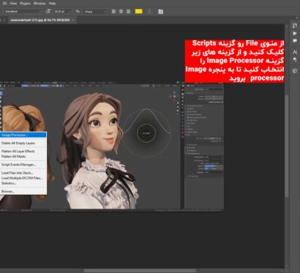Image resolution: width=300 pixels, height=273 pixels.
Task: Select center align text option
Action: (x=121, y=11)
